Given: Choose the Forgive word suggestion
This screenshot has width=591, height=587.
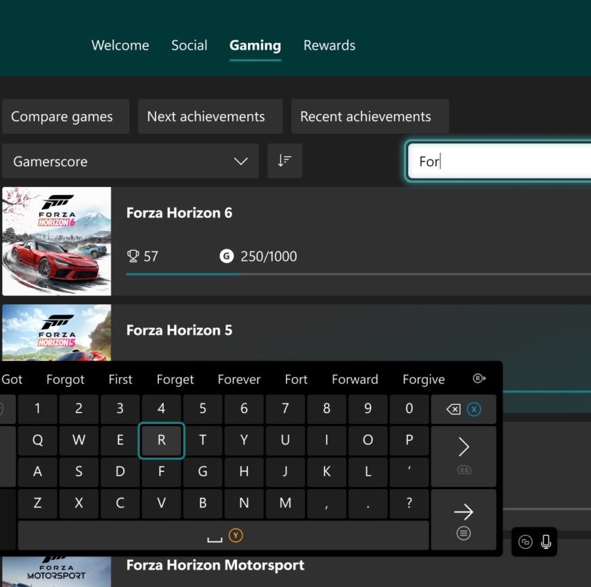Looking at the screenshot, I should (x=424, y=379).
